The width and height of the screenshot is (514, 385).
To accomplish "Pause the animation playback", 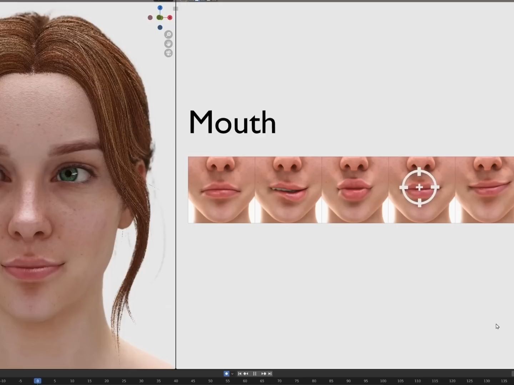I will [255, 374].
